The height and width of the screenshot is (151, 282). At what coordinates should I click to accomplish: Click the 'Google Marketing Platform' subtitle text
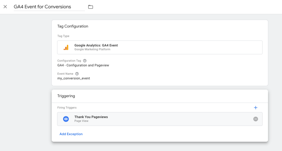pyautogui.click(x=92, y=50)
